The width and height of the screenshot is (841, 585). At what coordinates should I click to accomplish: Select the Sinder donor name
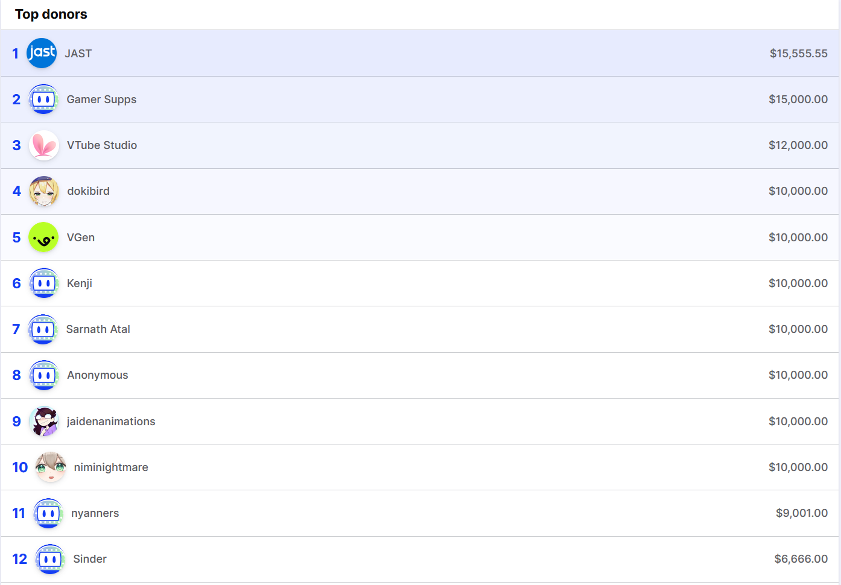pyautogui.click(x=90, y=559)
